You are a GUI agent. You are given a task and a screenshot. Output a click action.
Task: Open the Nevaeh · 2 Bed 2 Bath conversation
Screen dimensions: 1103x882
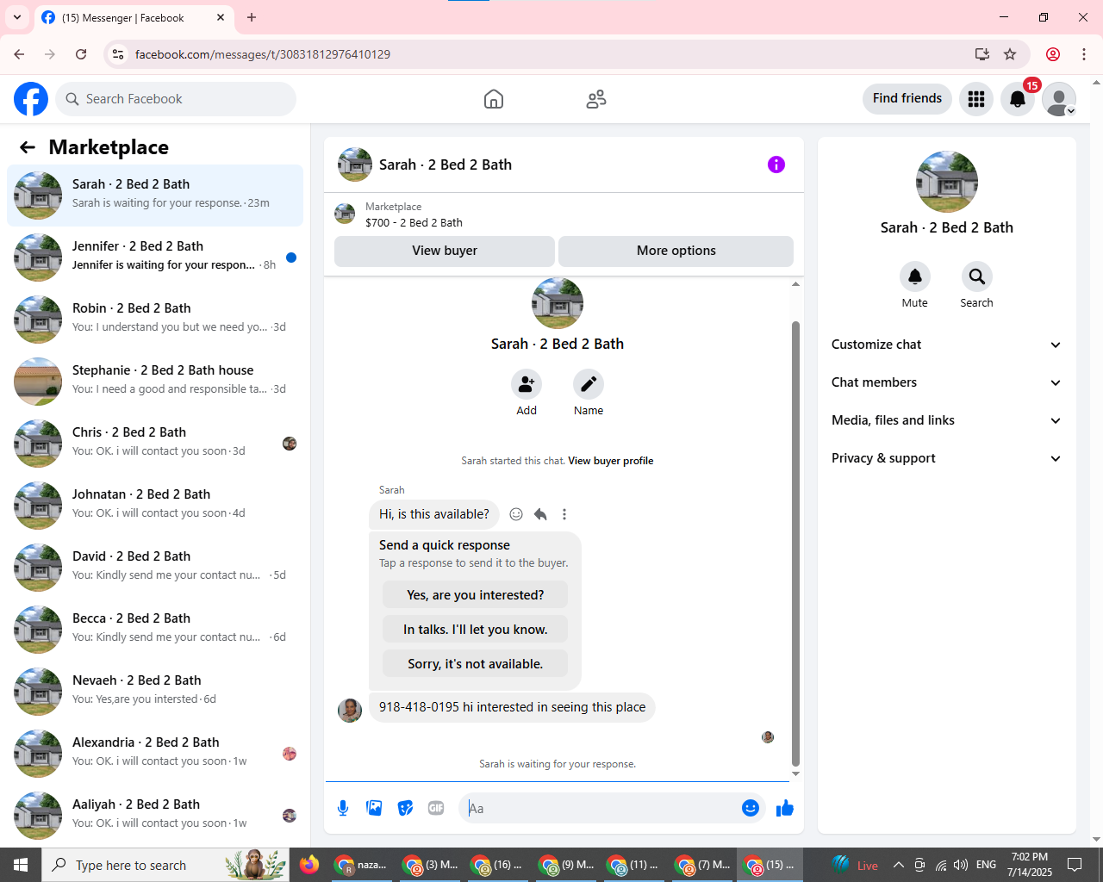pyautogui.click(x=155, y=692)
